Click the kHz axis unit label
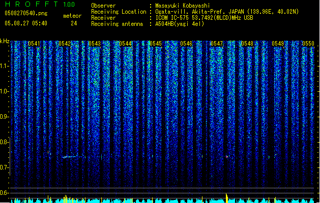Viewport: 320px width, 203px height. tap(5, 41)
